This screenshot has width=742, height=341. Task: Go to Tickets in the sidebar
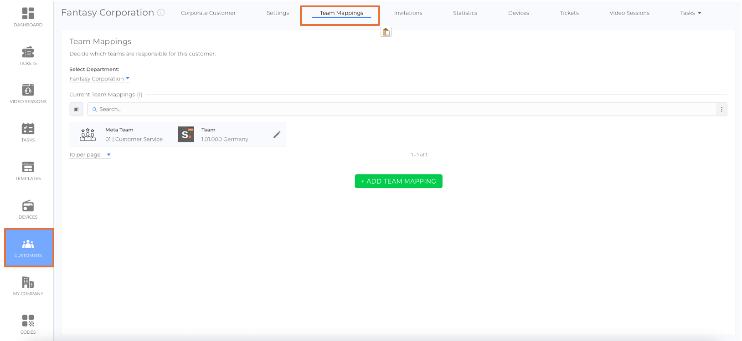(28, 56)
